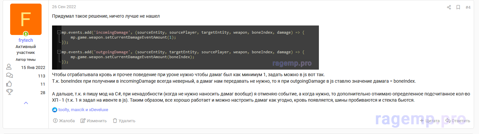Click the thumbs-up reaction score icon

click(9, 84)
